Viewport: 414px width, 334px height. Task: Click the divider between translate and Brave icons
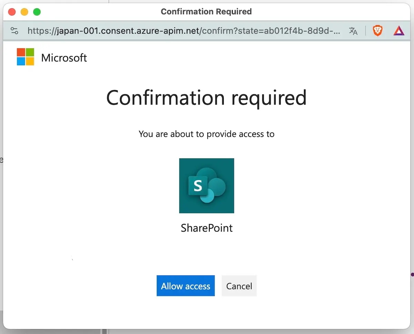point(366,31)
